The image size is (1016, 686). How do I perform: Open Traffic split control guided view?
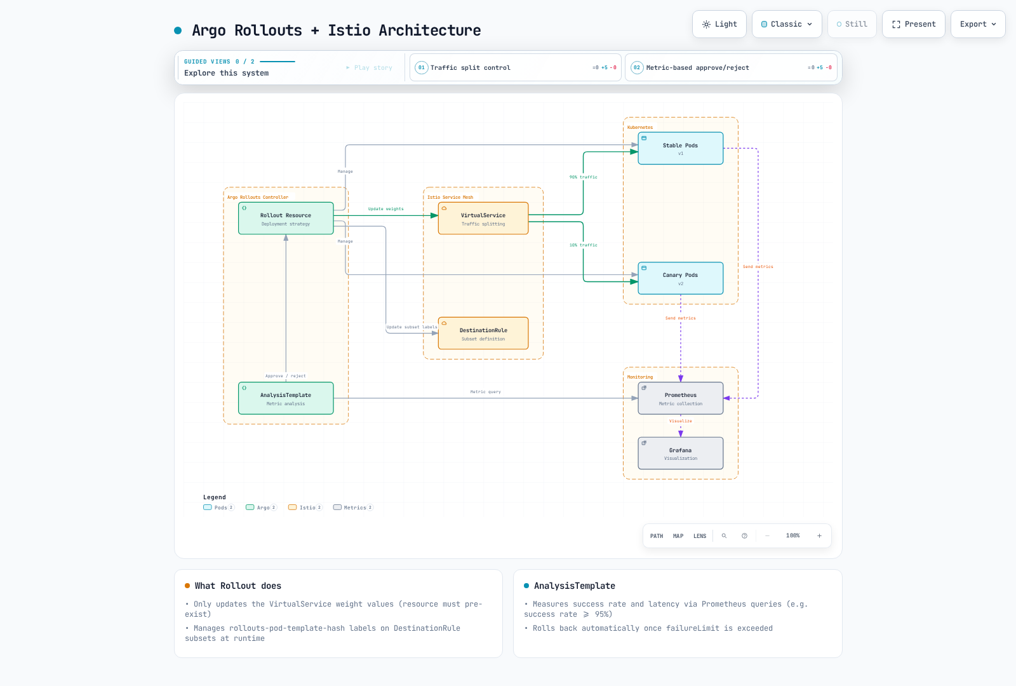pyautogui.click(x=516, y=67)
